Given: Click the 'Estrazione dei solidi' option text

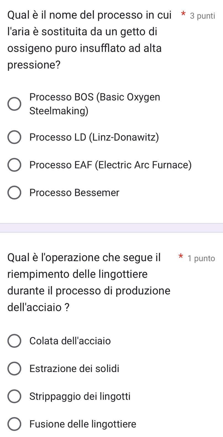Looking at the screenshot, I should [74, 369].
